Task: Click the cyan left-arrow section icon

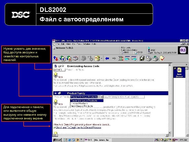Action: click(x=127, y=59)
